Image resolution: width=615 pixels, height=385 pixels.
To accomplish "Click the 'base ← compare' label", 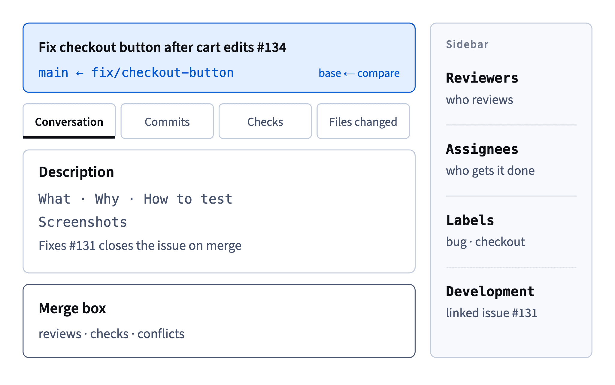I will pyautogui.click(x=359, y=73).
